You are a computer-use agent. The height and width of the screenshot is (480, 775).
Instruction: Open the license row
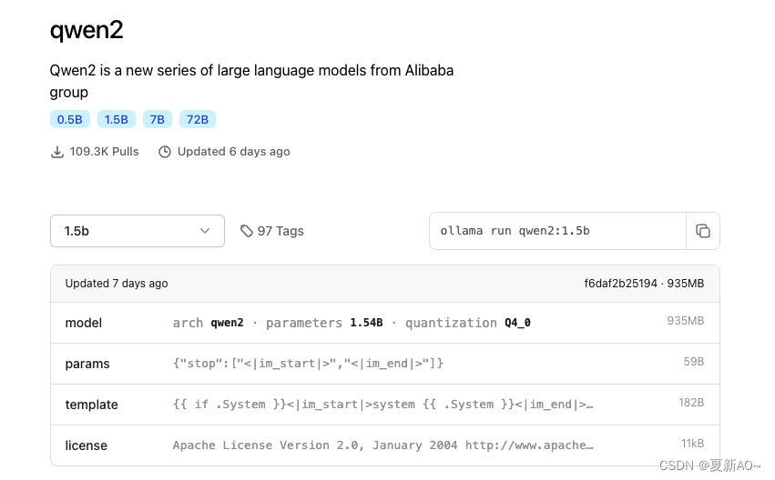(385, 445)
